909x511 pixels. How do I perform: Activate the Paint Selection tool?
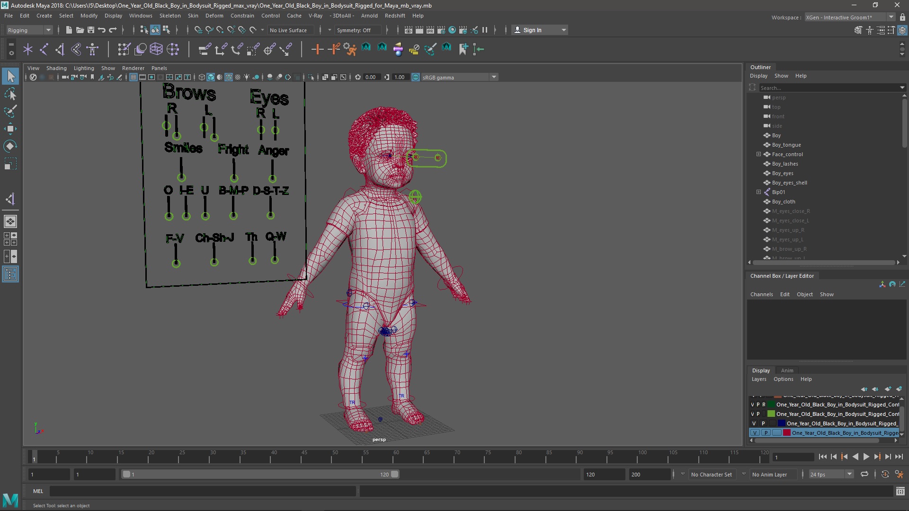(10, 111)
